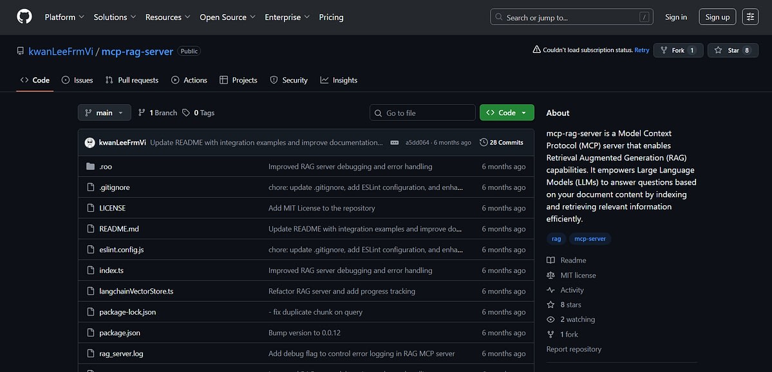Click the MIT license scales icon
The width and height of the screenshot is (772, 372).
tap(551, 275)
